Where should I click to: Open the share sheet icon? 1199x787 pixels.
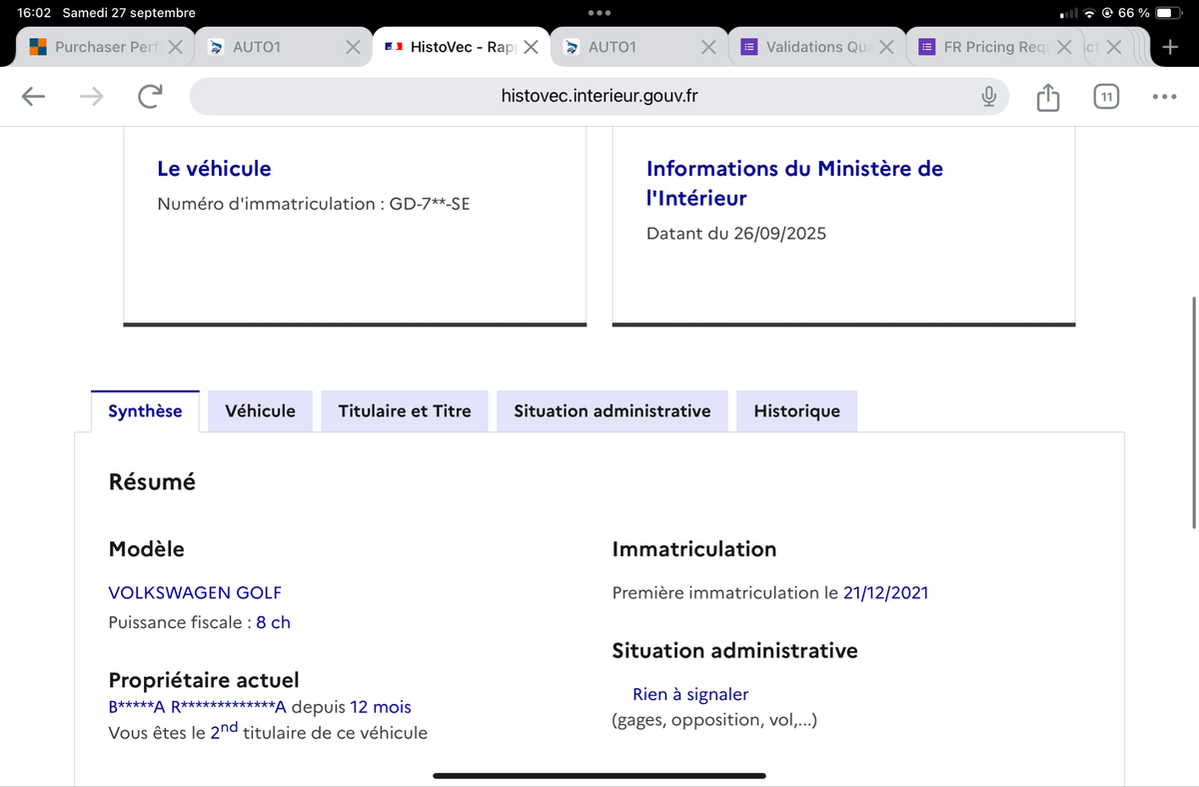click(1047, 97)
